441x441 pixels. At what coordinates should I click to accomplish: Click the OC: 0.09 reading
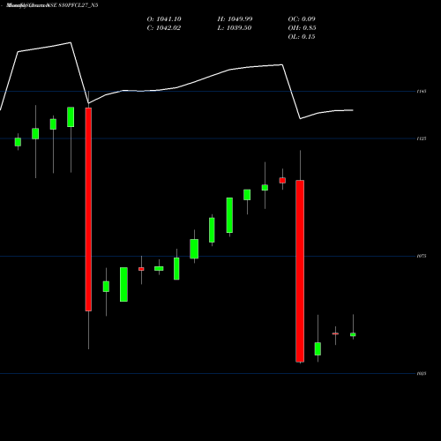click(x=302, y=19)
